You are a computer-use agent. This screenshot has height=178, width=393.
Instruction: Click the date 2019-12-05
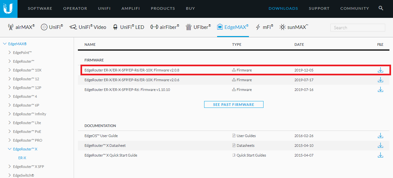pos(304,70)
